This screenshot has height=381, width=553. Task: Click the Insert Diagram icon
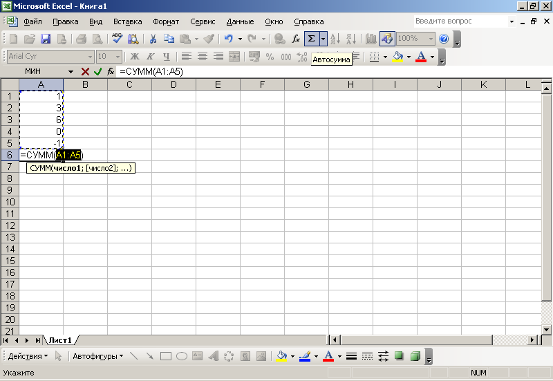(x=229, y=356)
